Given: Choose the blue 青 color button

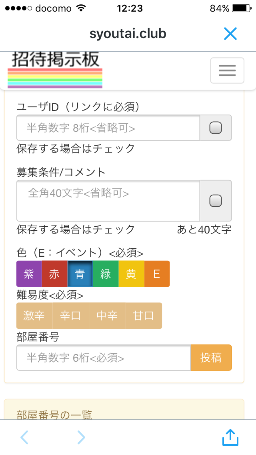Looking at the screenshot, I should click(80, 274).
